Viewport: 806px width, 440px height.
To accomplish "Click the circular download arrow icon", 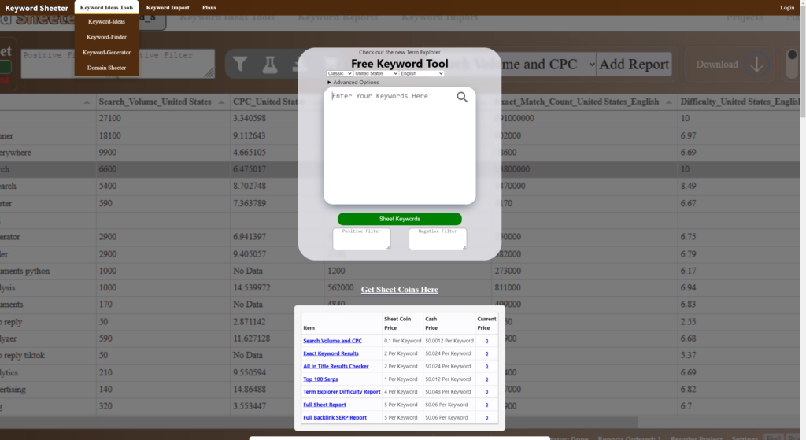I will tap(756, 65).
